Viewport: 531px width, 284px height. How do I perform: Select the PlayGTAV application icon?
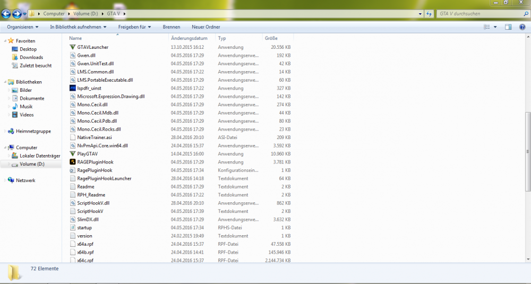(x=72, y=153)
